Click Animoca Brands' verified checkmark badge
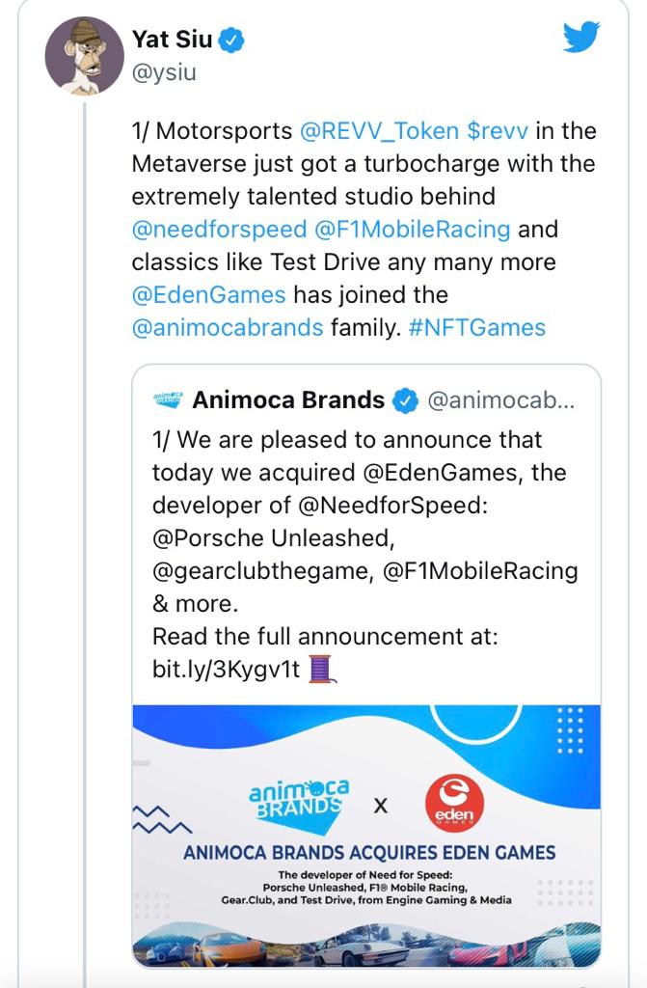Image resolution: width=647 pixels, height=988 pixels. pyautogui.click(x=406, y=400)
